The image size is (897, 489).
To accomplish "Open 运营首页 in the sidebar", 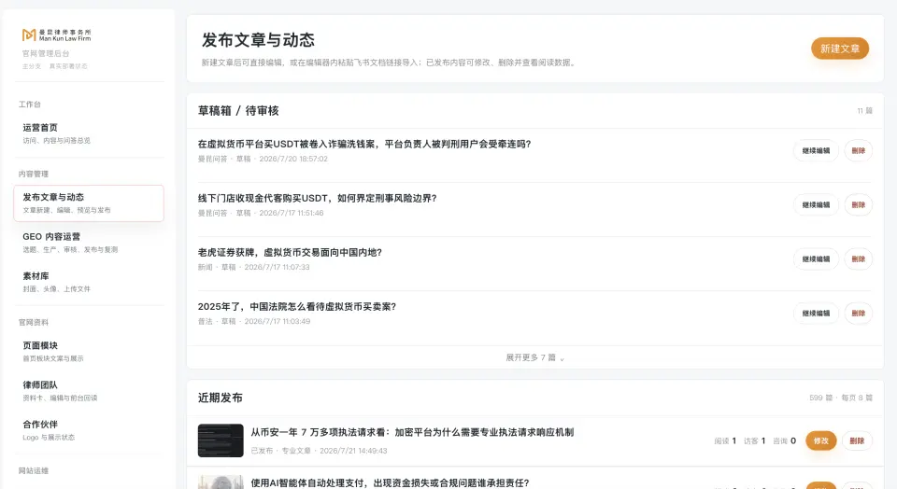I will tap(89, 133).
